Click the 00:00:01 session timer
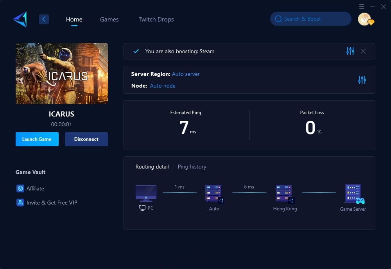Image resolution: width=391 pixels, height=269 pixels. click(x=61, y=124)
